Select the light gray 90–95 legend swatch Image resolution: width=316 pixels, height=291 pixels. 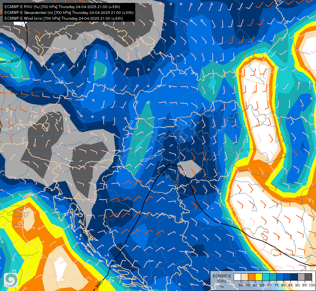coord(301,277)
